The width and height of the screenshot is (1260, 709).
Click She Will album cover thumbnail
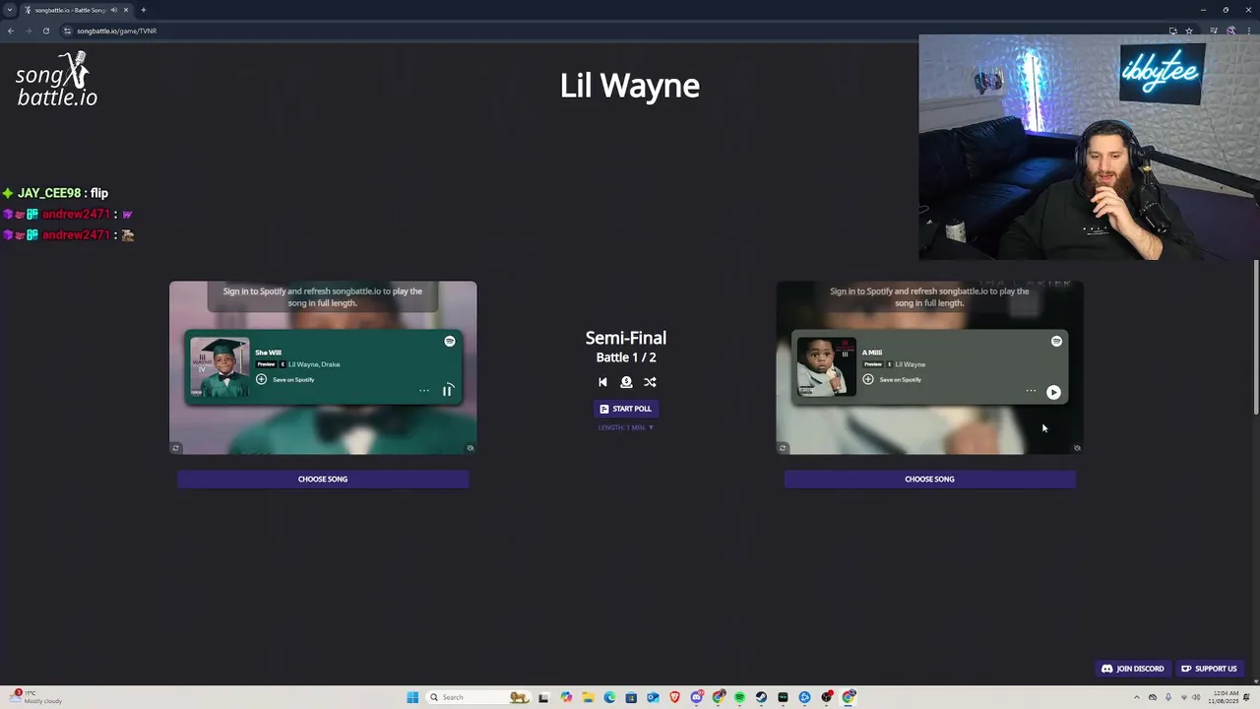(x=219, y=367)
